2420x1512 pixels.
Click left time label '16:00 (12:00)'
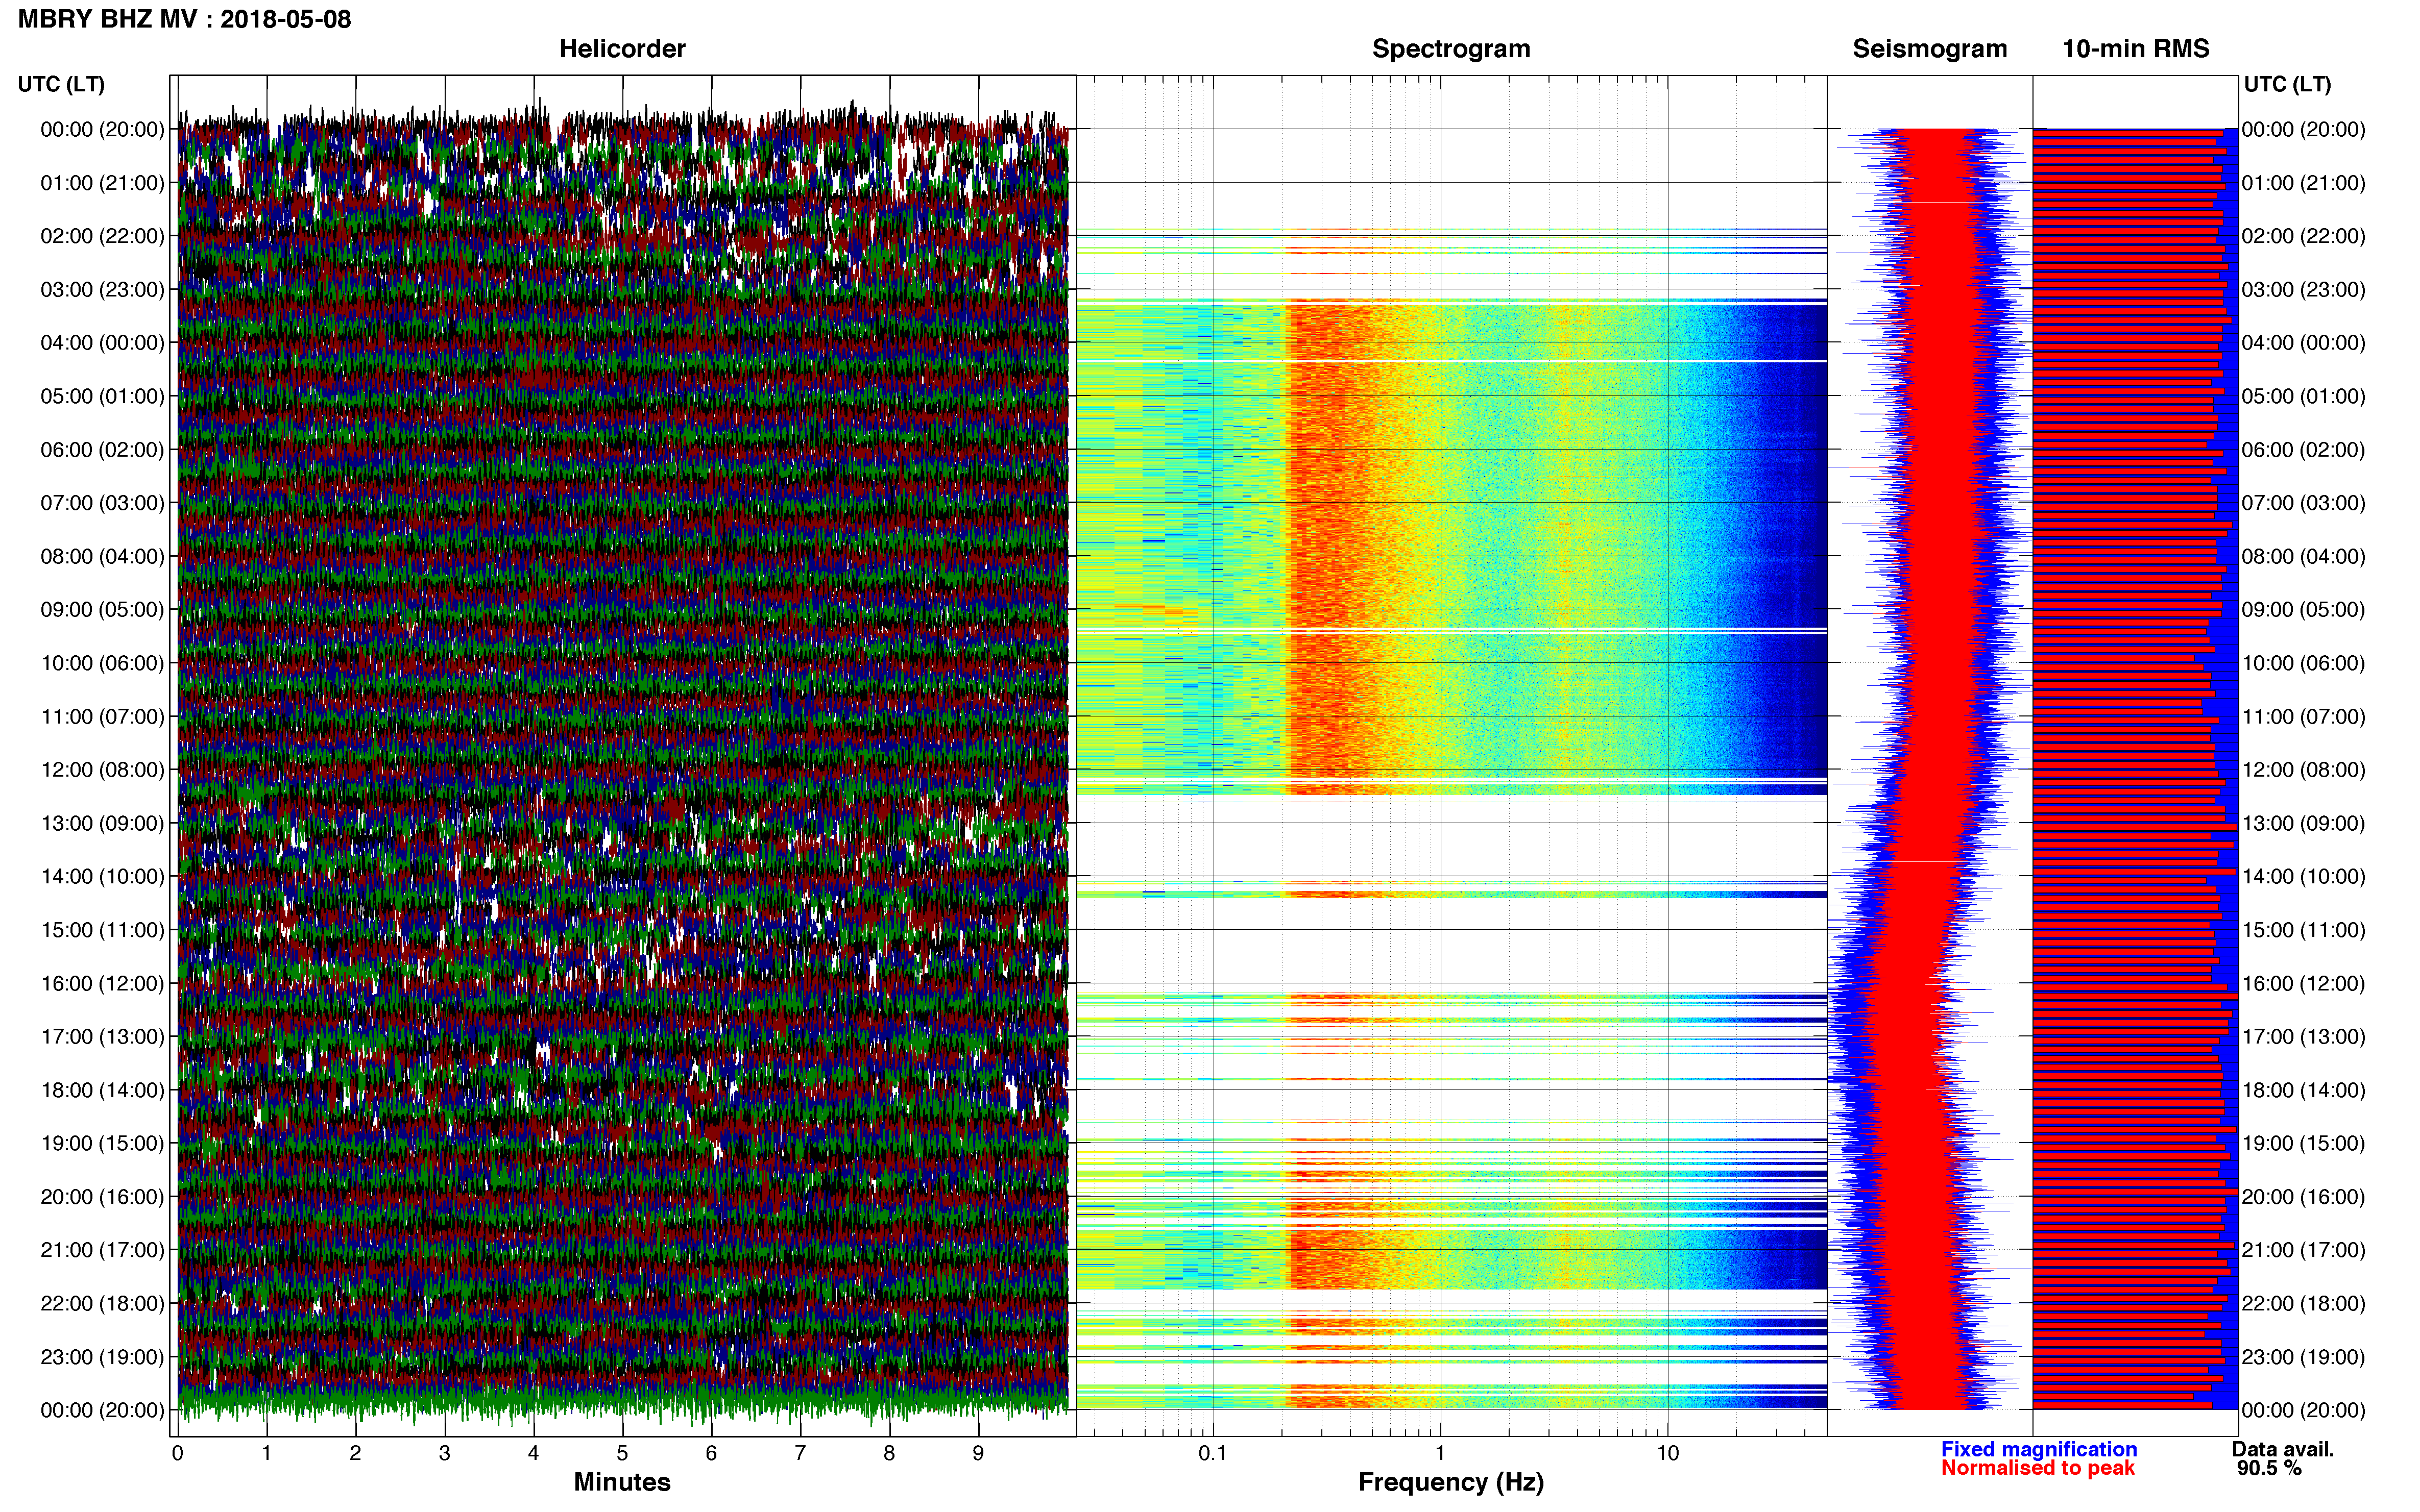(102, 984)
